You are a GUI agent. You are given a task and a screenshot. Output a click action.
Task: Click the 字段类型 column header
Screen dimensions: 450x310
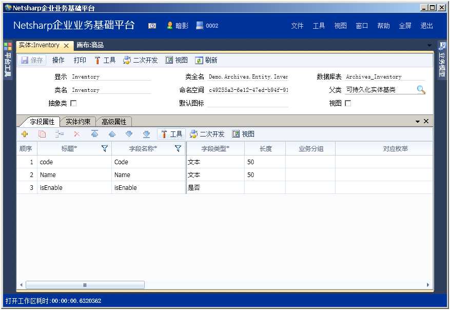coord(215,149)
